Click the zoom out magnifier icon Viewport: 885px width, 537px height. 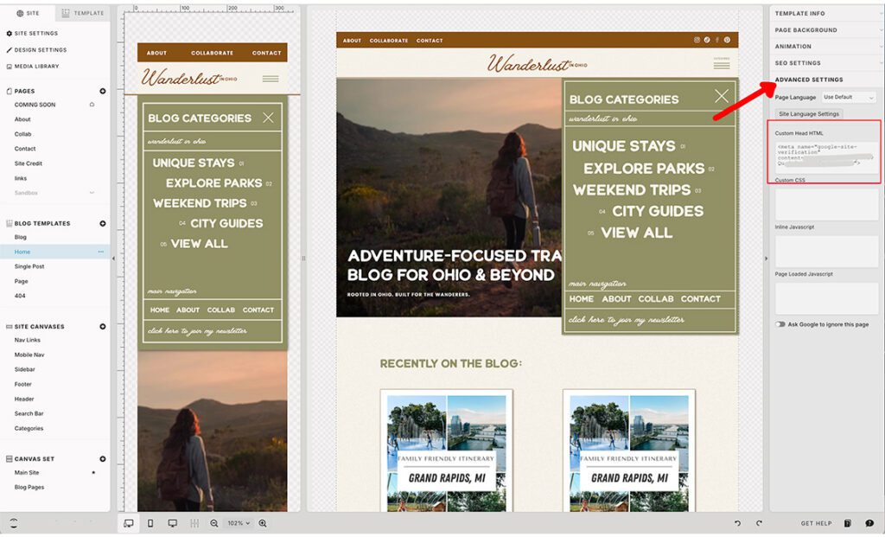point(214,523)
